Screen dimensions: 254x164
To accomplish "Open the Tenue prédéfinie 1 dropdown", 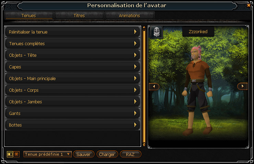I will point(47,154).
